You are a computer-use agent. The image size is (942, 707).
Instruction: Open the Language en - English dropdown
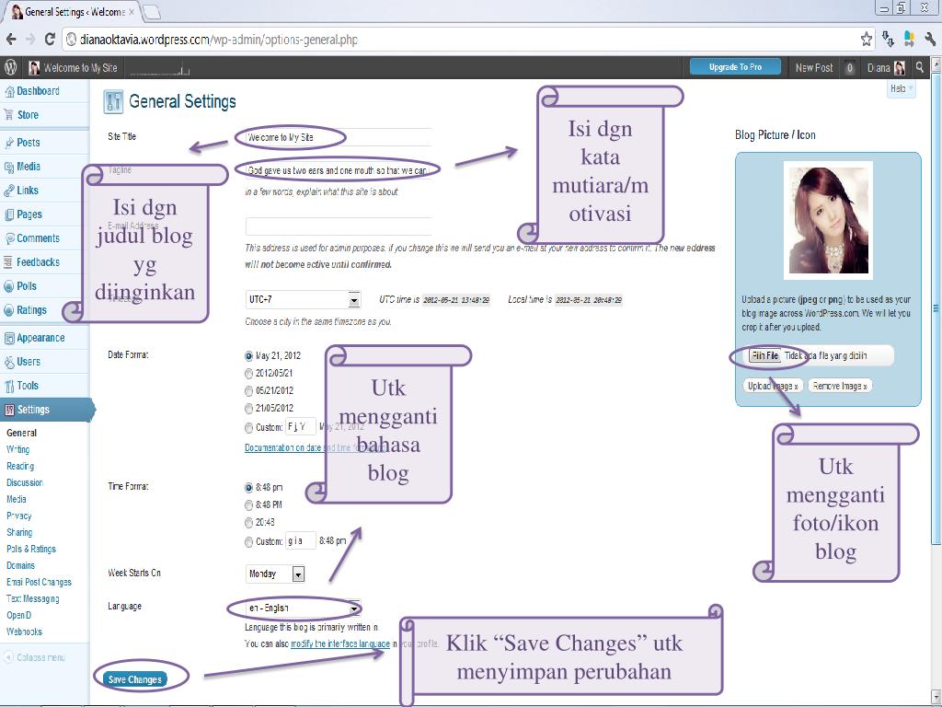303,608
